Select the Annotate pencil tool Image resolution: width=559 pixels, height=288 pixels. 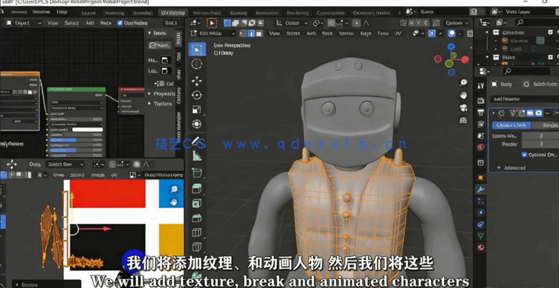[x=197, y=141]
